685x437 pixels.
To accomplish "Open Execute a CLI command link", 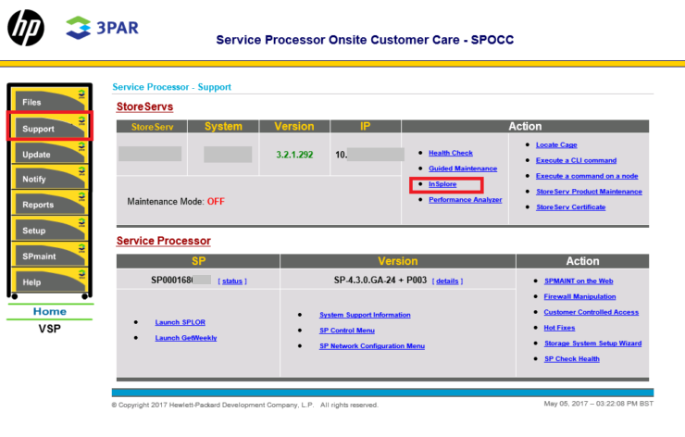I will (x=576, y=160).
